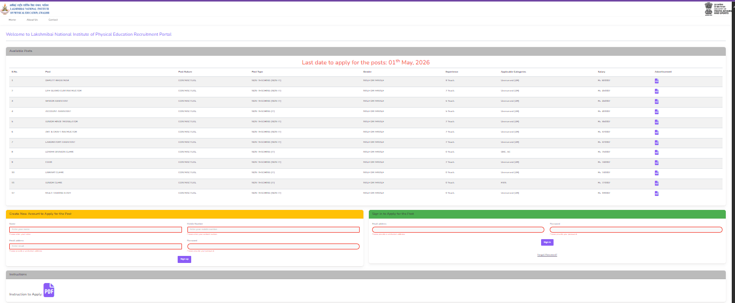Open the Junior Hindi Translator advertisement PDF
The height and width of the screenshot is (303, 735).
[x=656, y=122]
